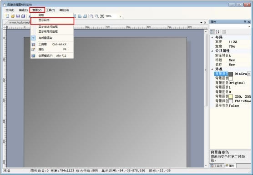Click the DimGray background gradient color swatch
The height and width of the screenshot is (175, 253).
[x=231, y=74]
